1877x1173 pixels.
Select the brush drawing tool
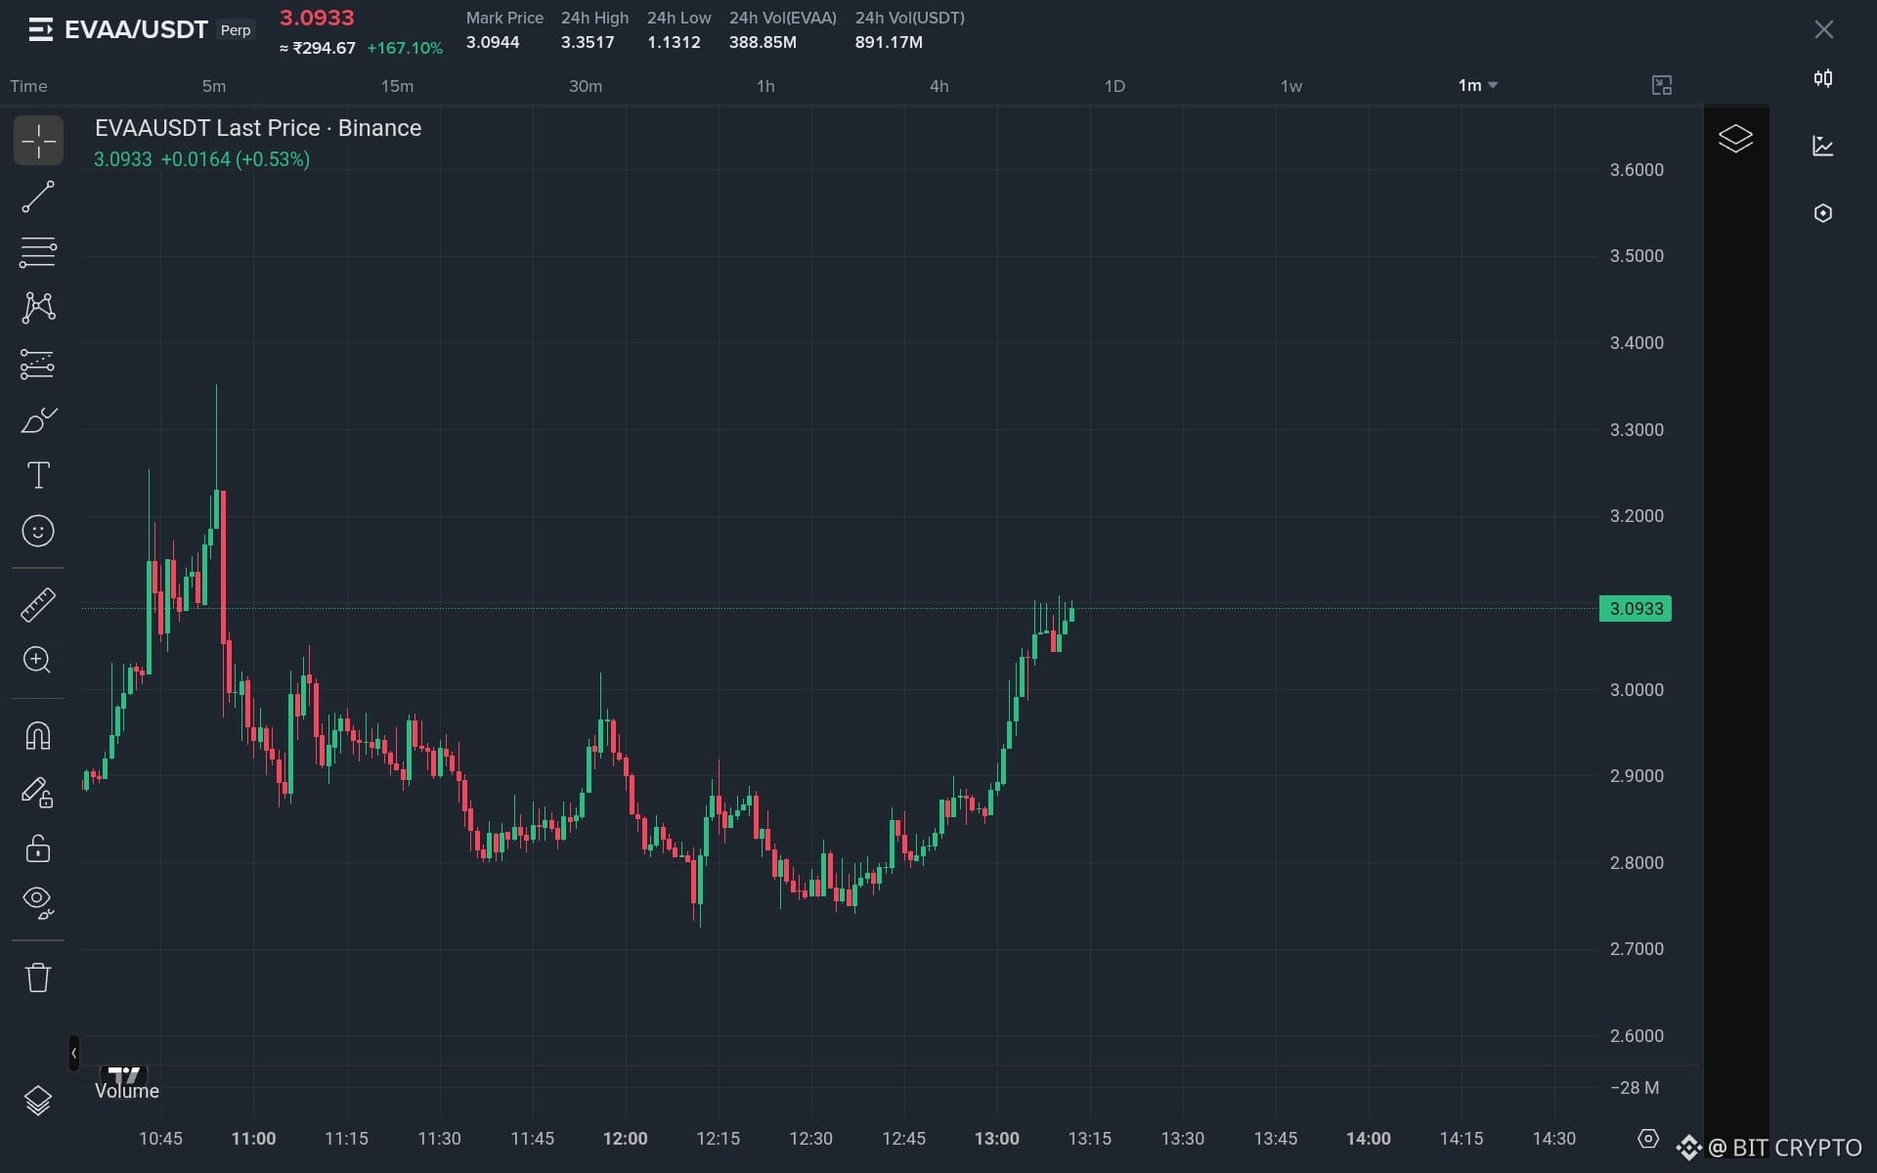click(x=38, y=420)
